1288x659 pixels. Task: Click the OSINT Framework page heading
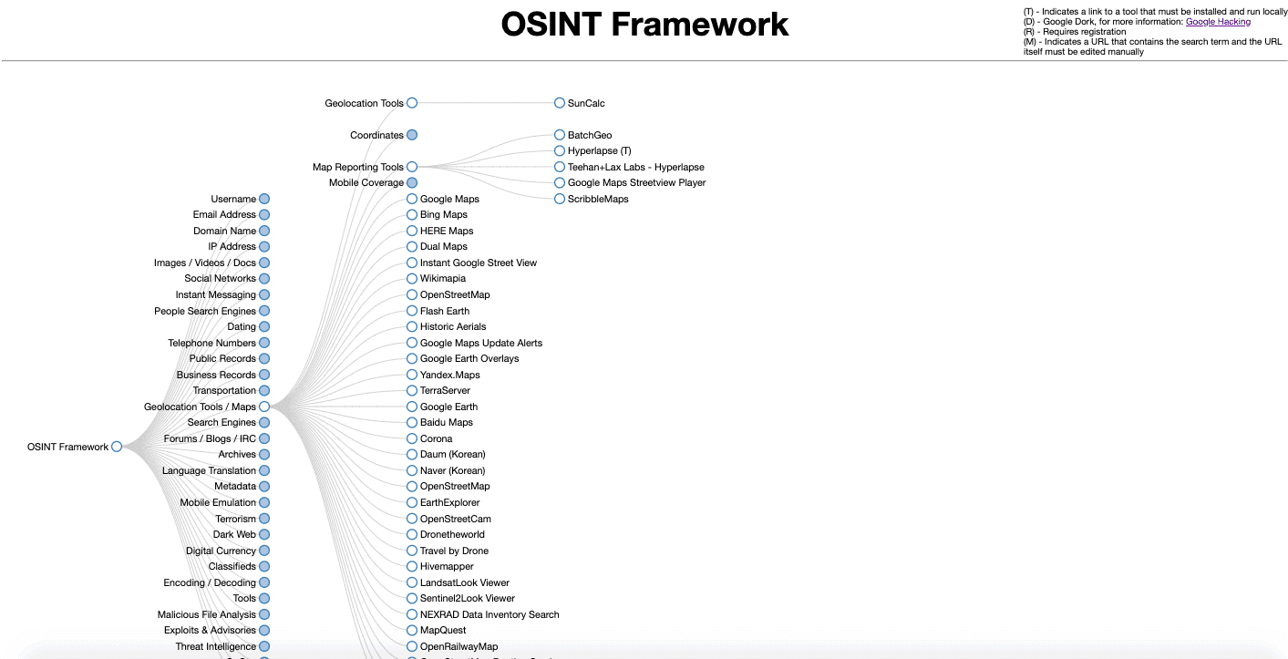(644, 24)
